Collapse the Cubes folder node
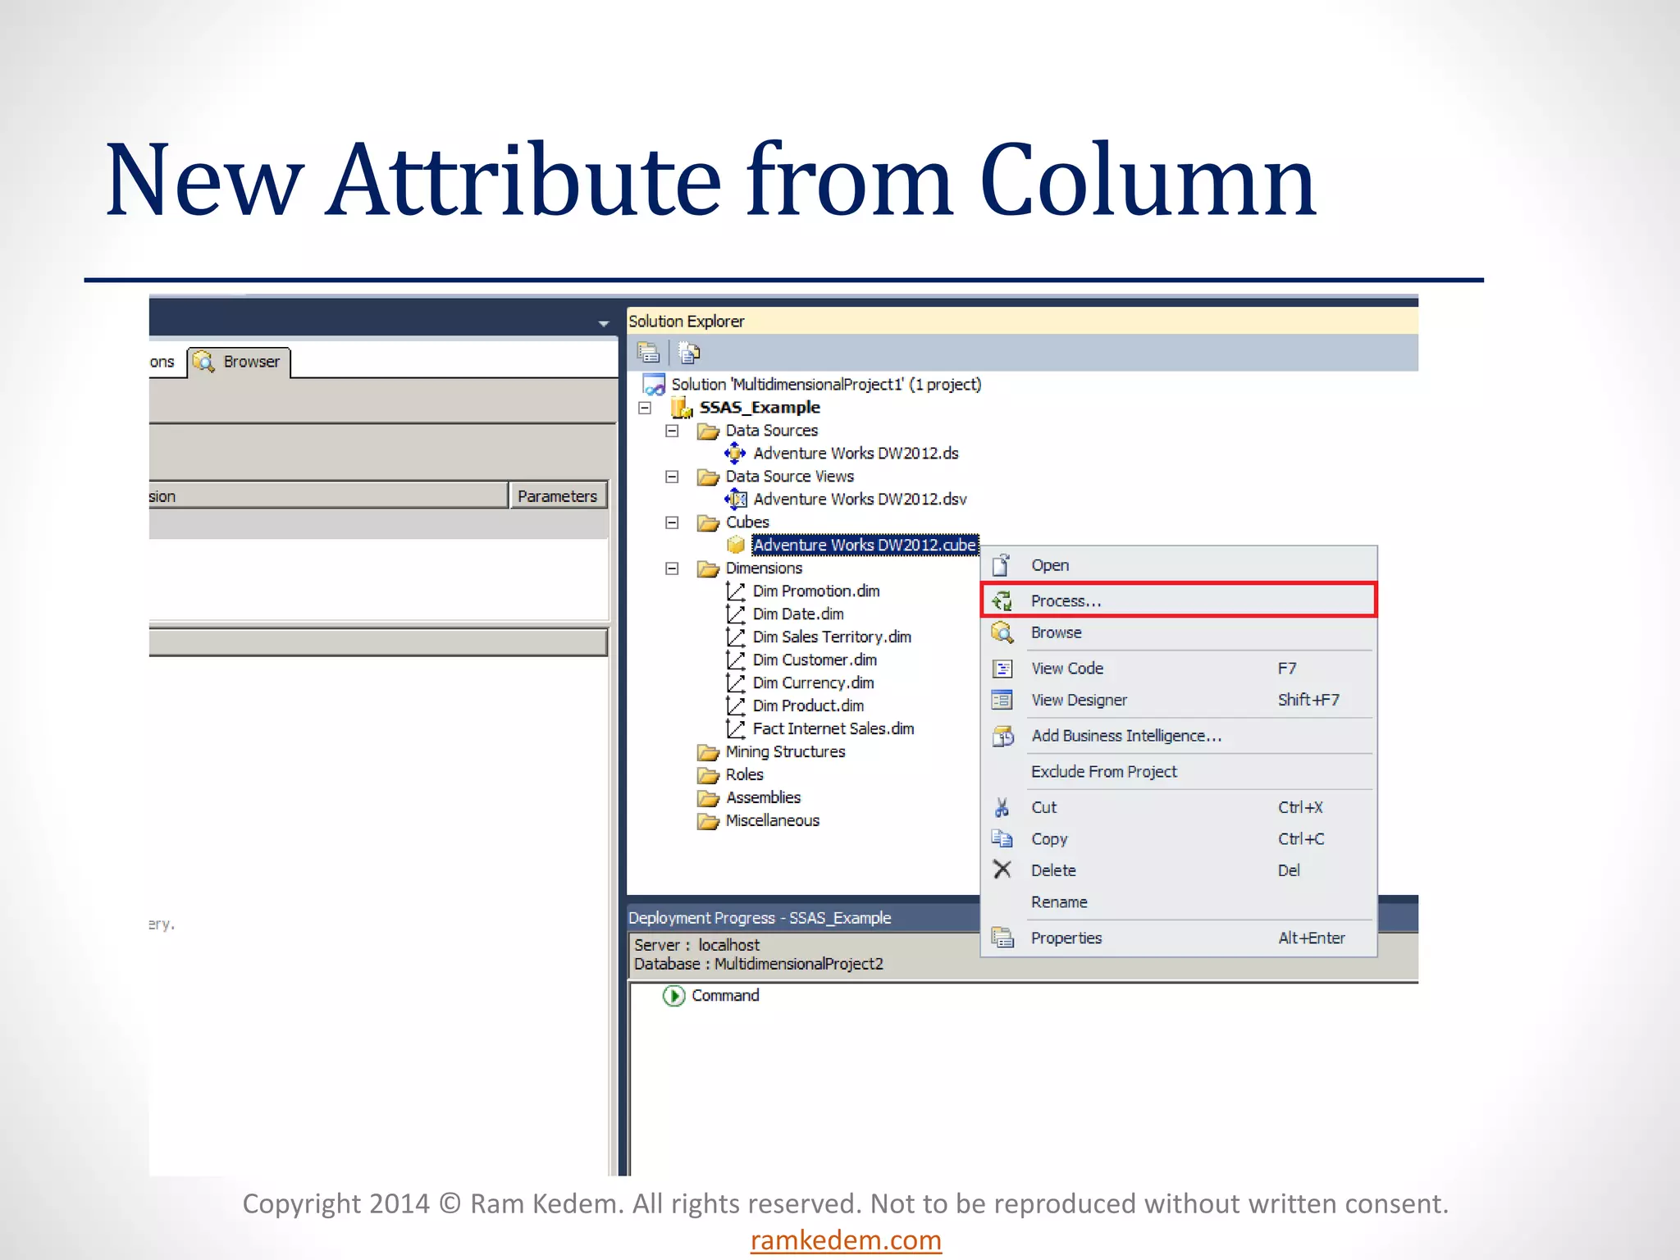 click(x=672, y=523)
